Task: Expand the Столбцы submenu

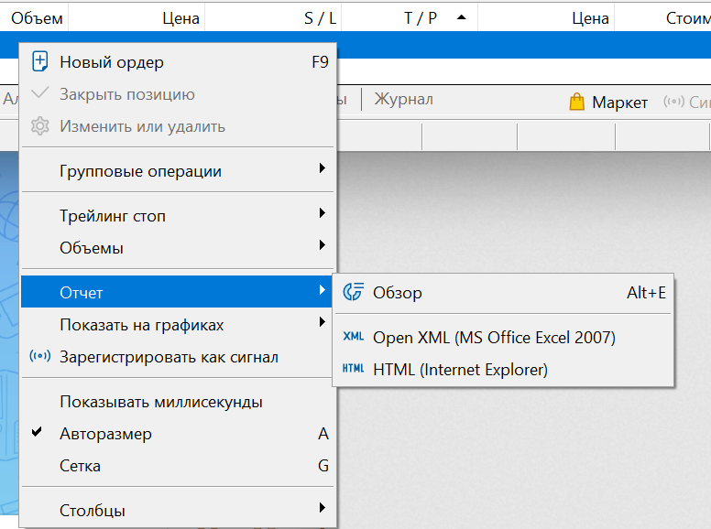Action: pos(179,510)
